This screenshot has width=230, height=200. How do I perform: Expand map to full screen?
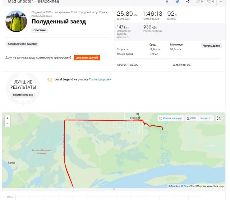[x=218, y=118]
